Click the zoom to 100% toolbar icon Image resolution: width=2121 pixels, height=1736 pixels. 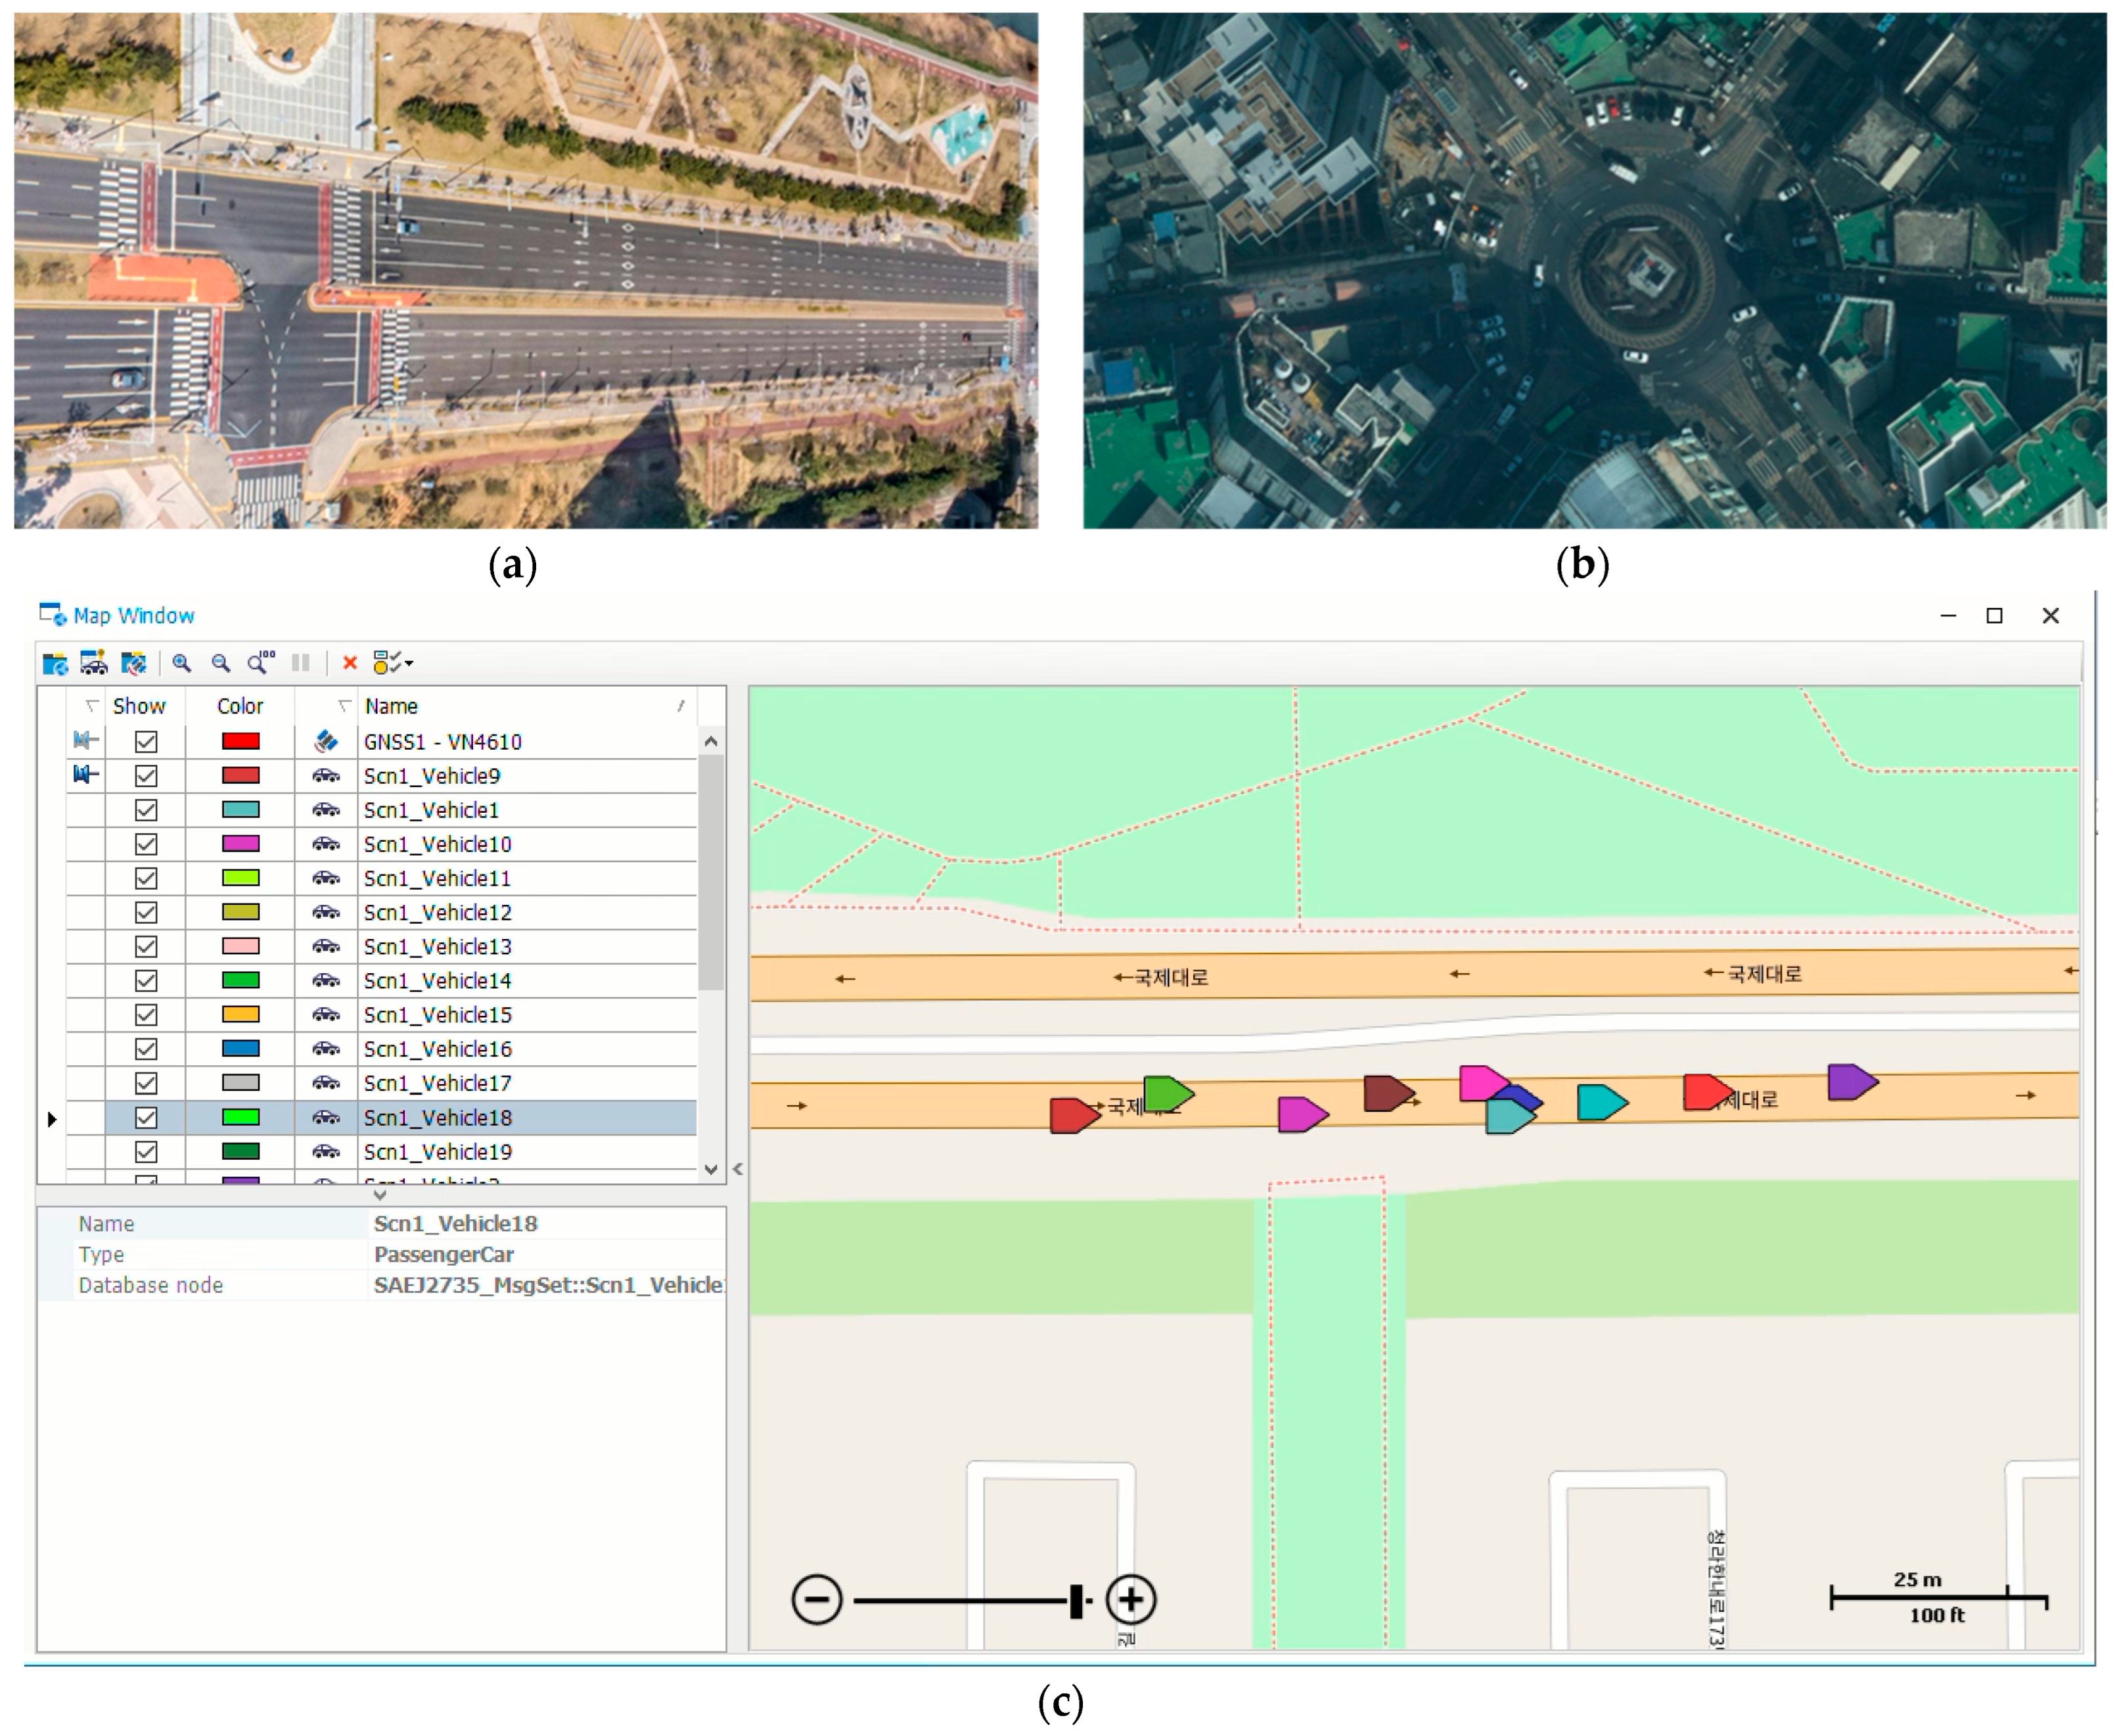click(x=261, y=663)
